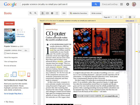The height and width of the screenshot is (105, 140).
Task: Open the Google apps grid
Action: pyautogui.click(x=122, y=4)
